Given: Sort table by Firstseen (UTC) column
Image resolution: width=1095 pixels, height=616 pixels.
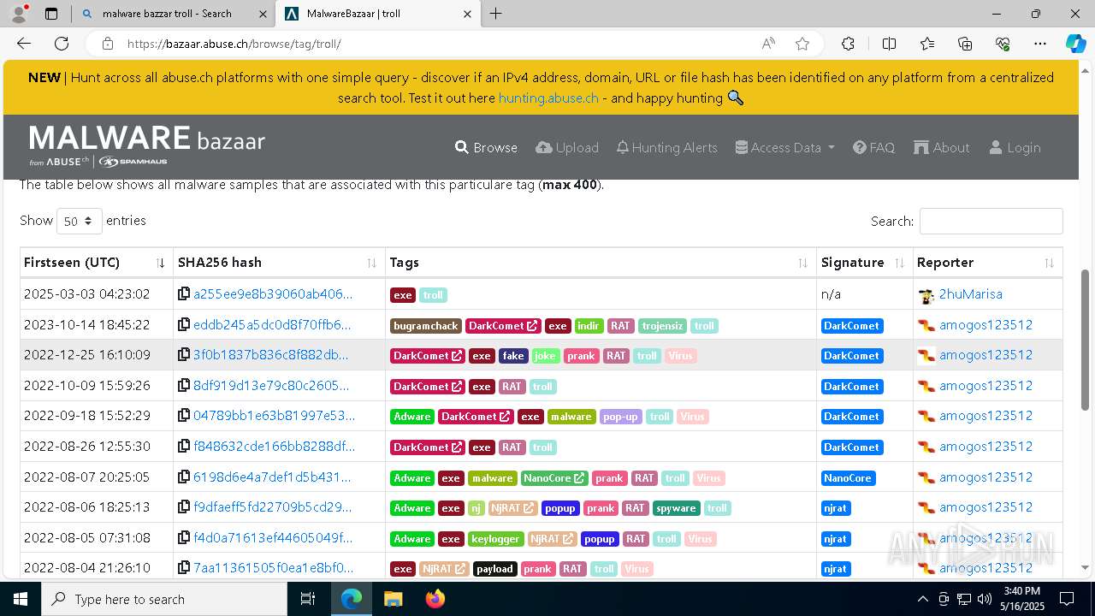Looking at the screenshot, I should click(x=96, y=263).
